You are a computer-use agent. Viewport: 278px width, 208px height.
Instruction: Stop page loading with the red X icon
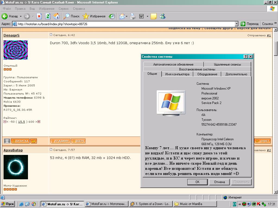click(x=39, y=16)
